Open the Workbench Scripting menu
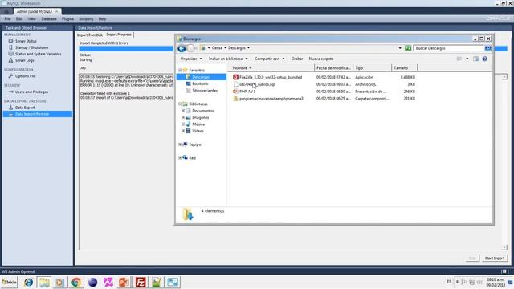 pyautogui.click(x=86, y=19)
